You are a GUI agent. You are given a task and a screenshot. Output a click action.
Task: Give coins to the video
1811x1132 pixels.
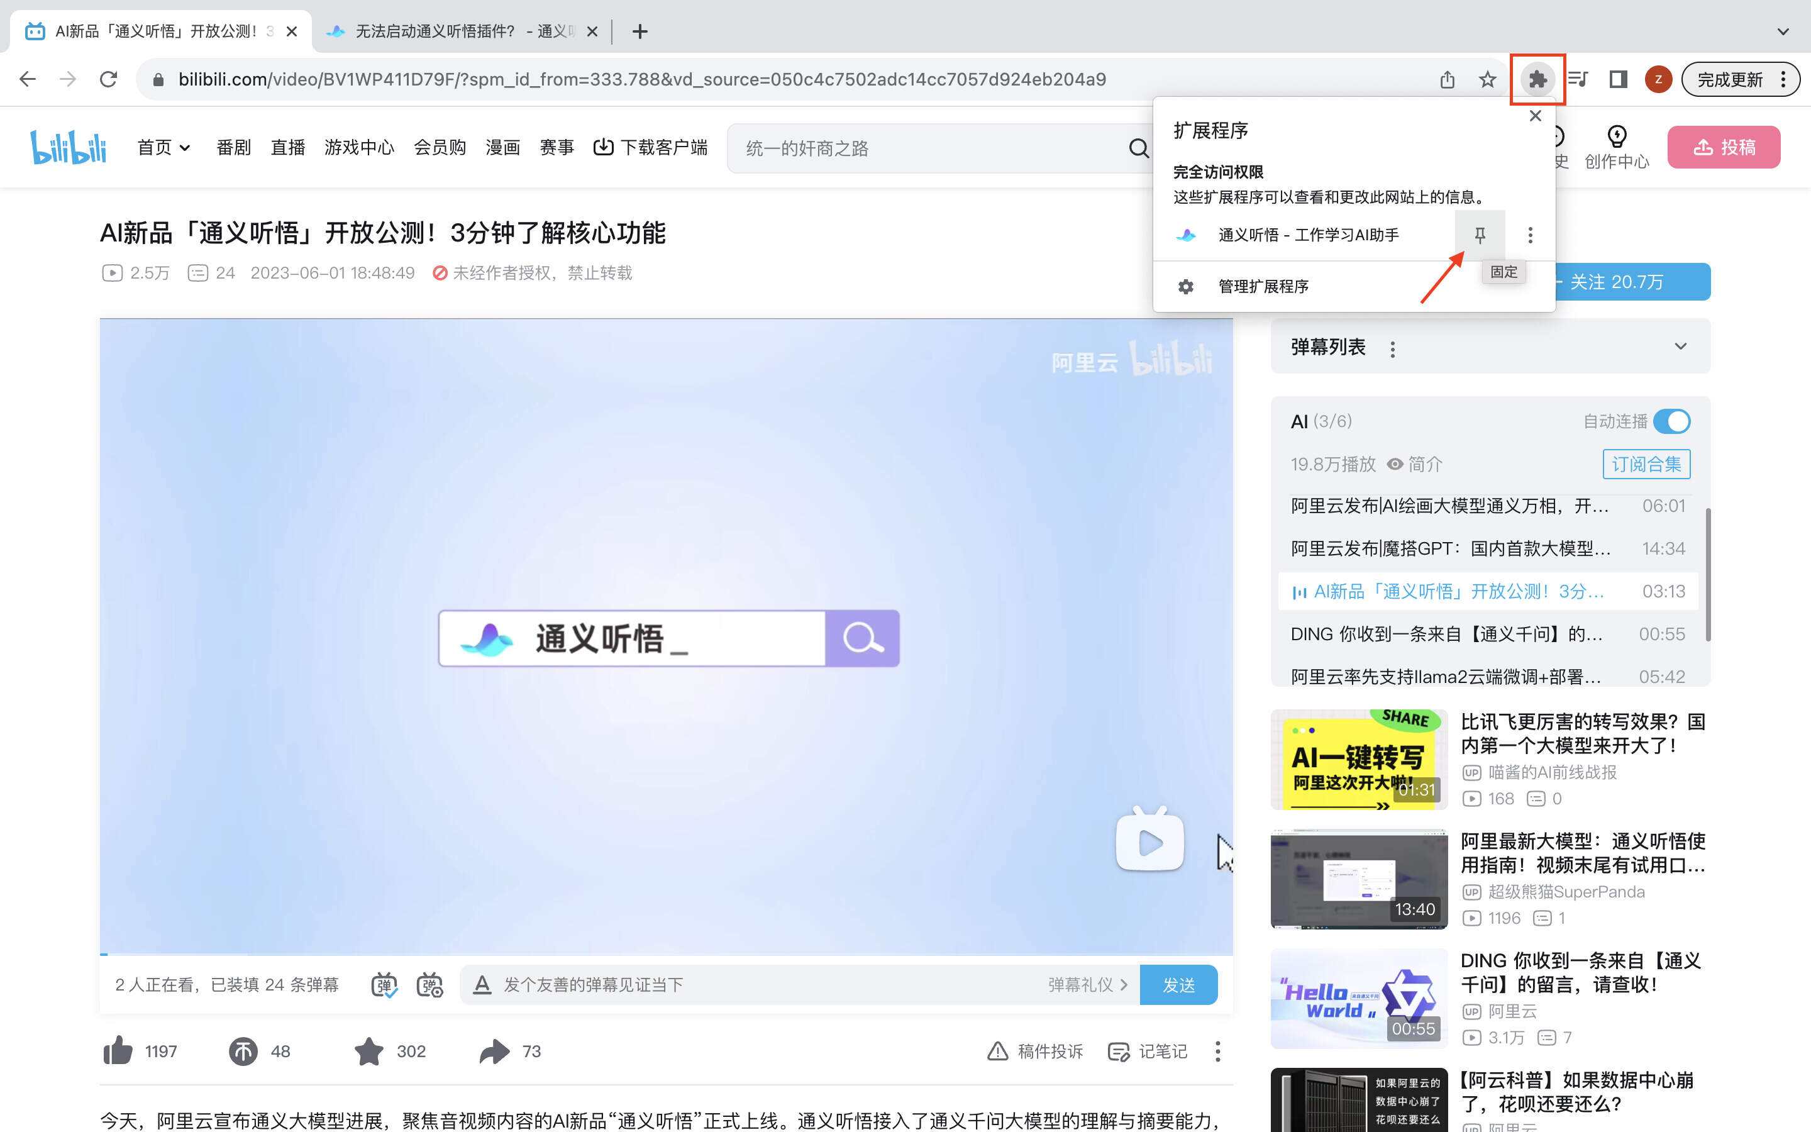pyautogui.click(x=243, y=1051)
